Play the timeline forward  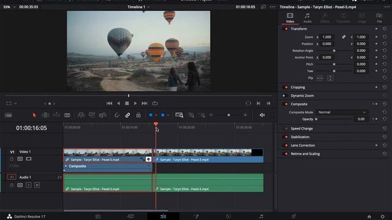pos(135,103)
